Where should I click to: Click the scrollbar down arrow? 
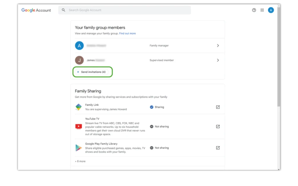click(279, 169)
